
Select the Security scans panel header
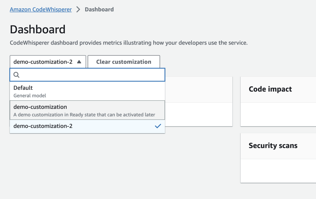pyautogui.click(x=273, y=146)
